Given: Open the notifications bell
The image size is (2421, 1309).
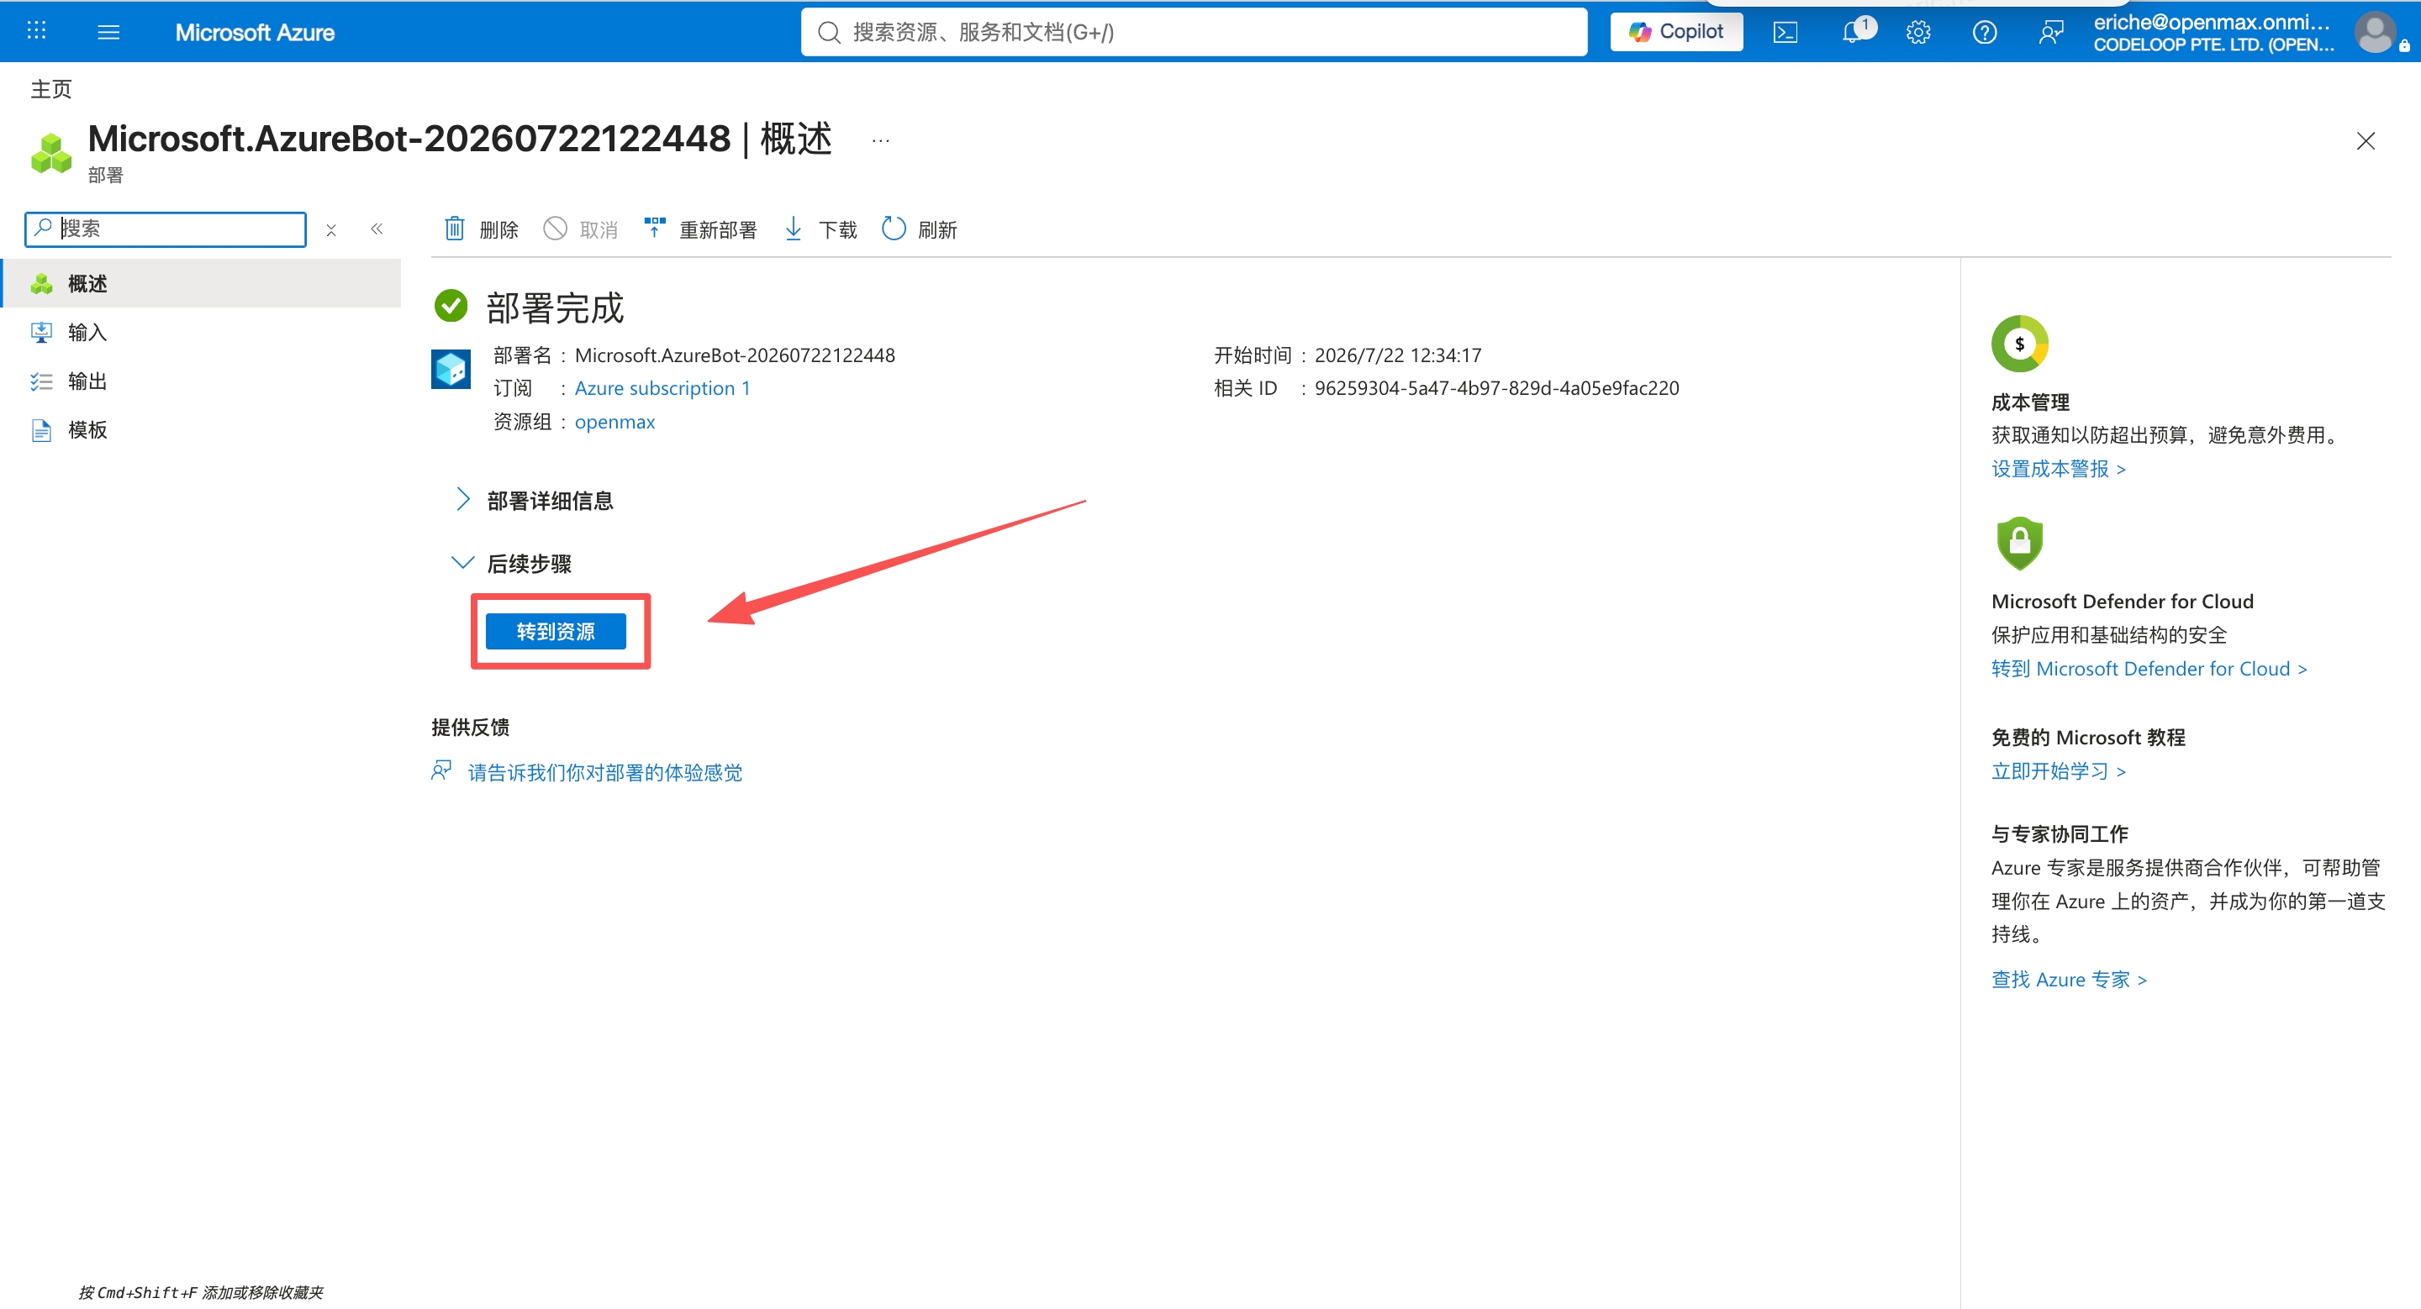Looking at the screenshot, I should pos(1853,32).
